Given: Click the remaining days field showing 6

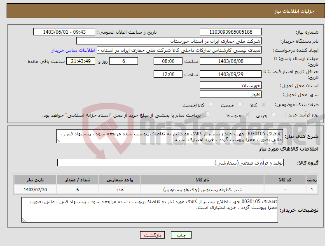Looking at the screenshot, I should tap(124, 61).
